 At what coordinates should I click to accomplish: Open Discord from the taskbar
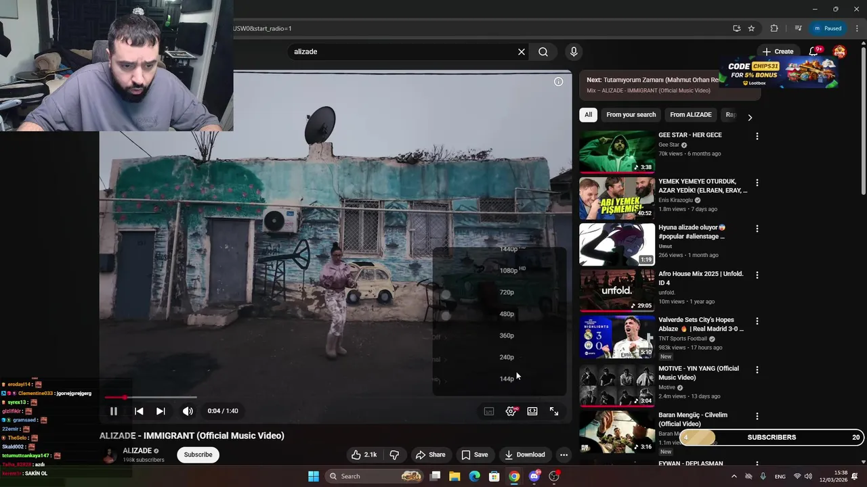534,476
